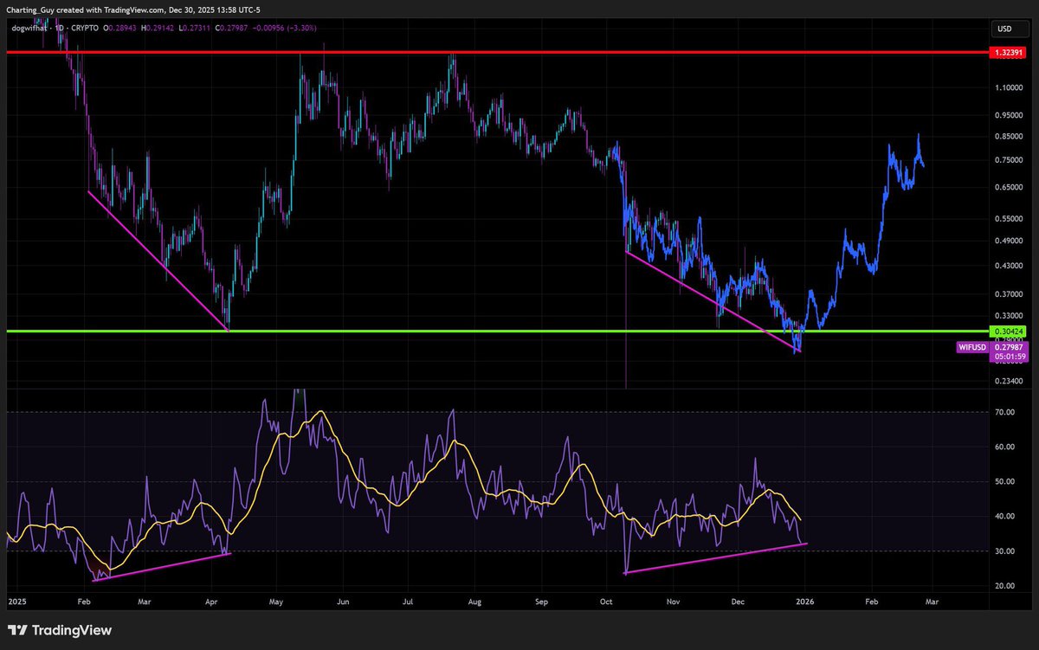Click the 1.10000 price axis tick
Screen dimensions: 1039x650
point(1009,87)
